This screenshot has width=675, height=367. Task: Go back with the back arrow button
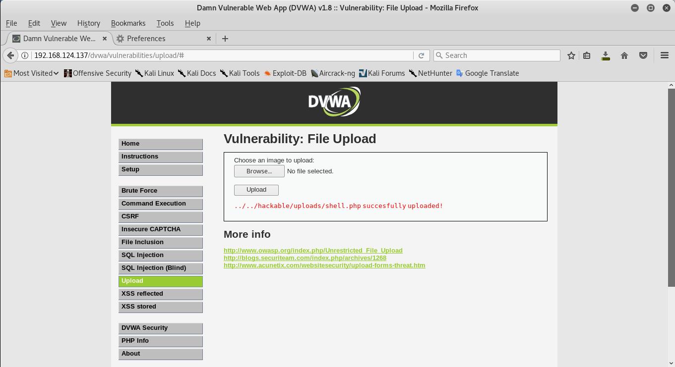click(10, 55)
